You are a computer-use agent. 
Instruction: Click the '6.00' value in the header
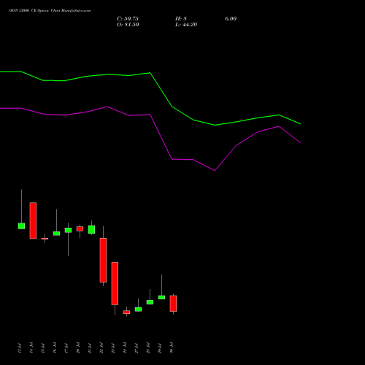(x=231, y=19)
